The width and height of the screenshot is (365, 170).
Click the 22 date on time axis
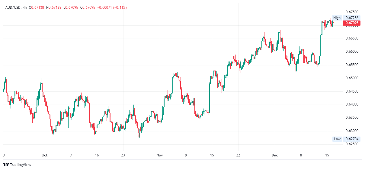coord(238,155)
